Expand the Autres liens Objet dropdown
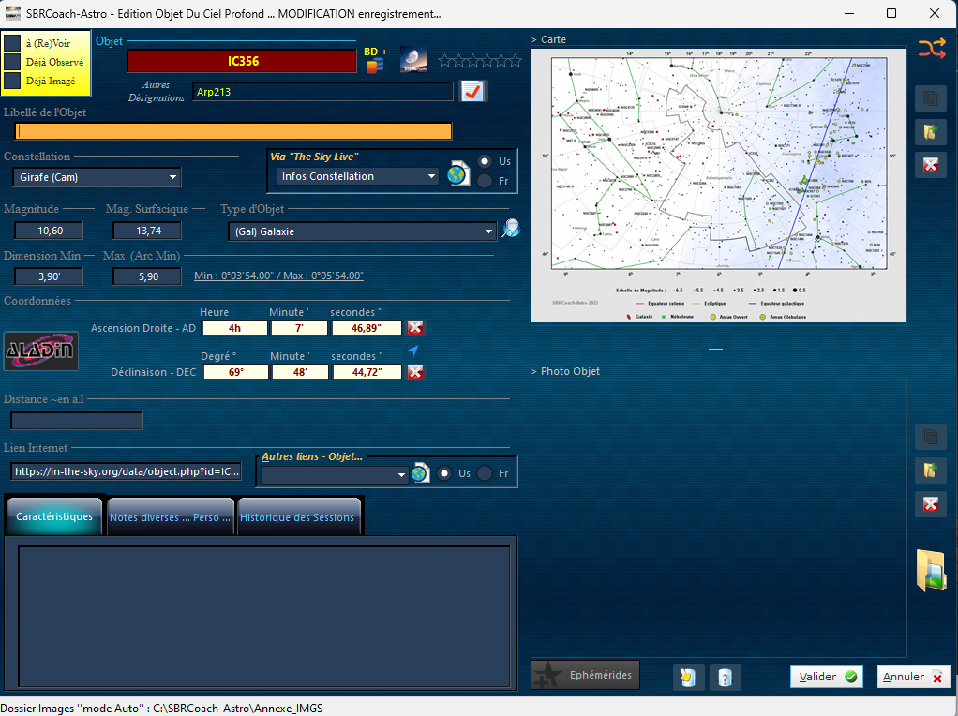 point(335,475)
